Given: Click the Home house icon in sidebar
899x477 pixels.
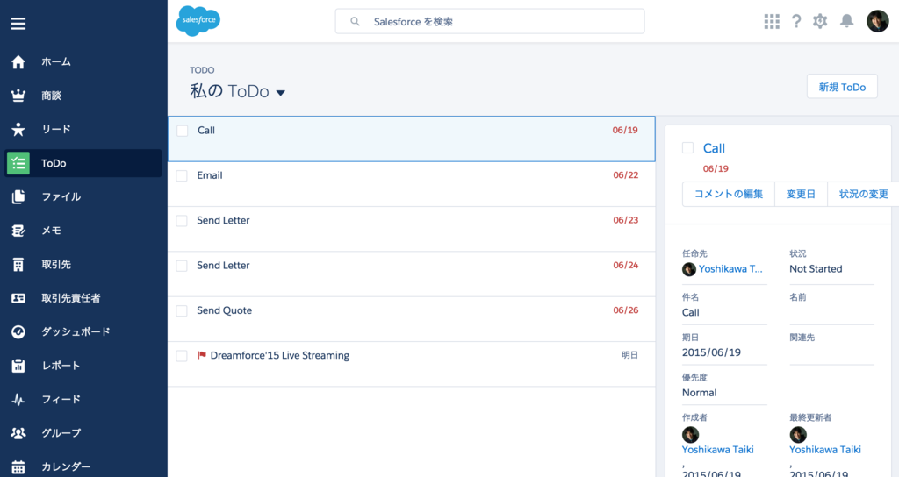Looking at the screenshot, I should pos(18,62).
